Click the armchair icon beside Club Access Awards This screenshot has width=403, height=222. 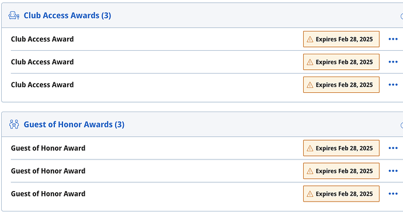pyautogui.click(x=13, y=15)
